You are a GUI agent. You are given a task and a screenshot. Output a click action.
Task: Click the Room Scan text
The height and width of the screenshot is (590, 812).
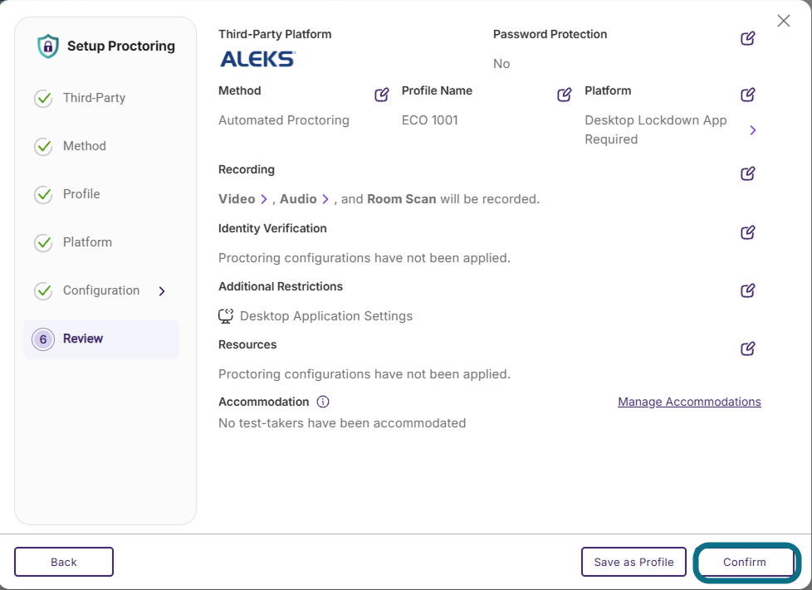pyautogui.click(x=401, y=199)
